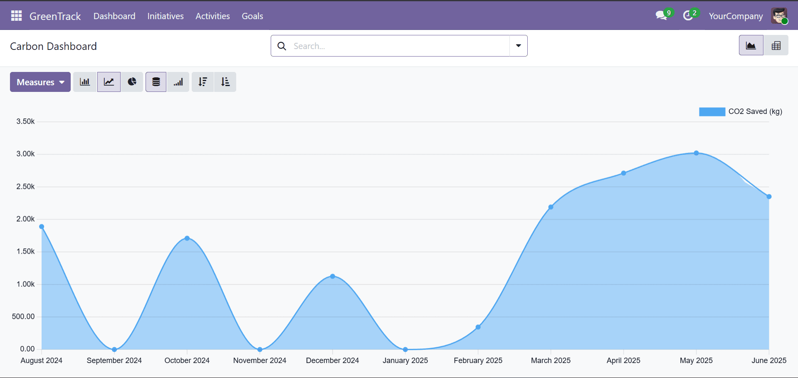Go to the Dashboard menu
The height and width of the screenshot is (378, 798).
pos(114,16)
